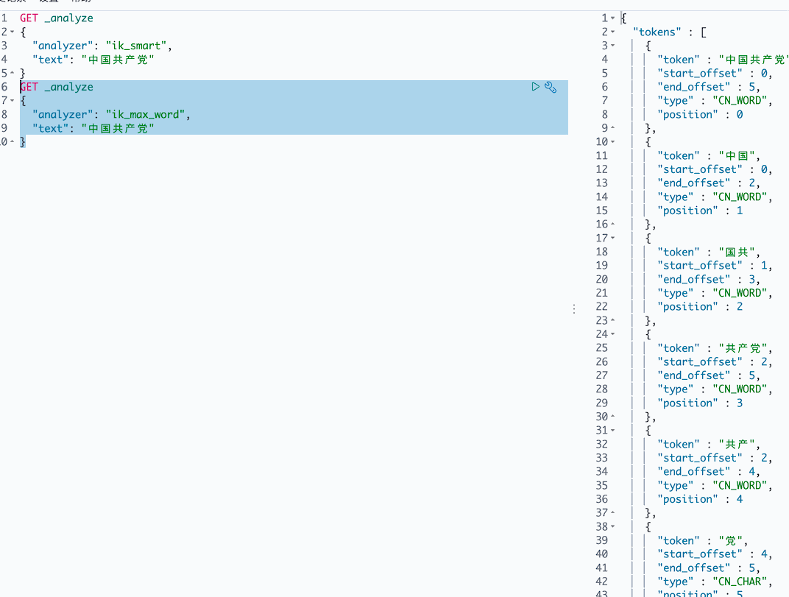Click "type" : "CN_WORD" on response line 7

click(715, 101)
